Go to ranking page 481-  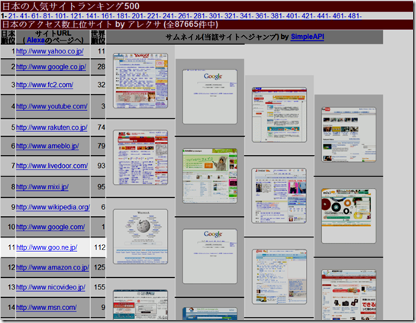tap(355, 16)
